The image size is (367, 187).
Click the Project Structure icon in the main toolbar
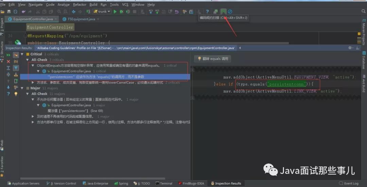tap(191, 12)
